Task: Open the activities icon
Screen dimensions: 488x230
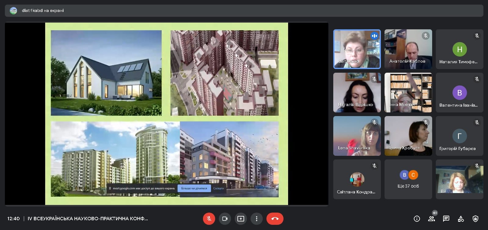Action: 461,219
